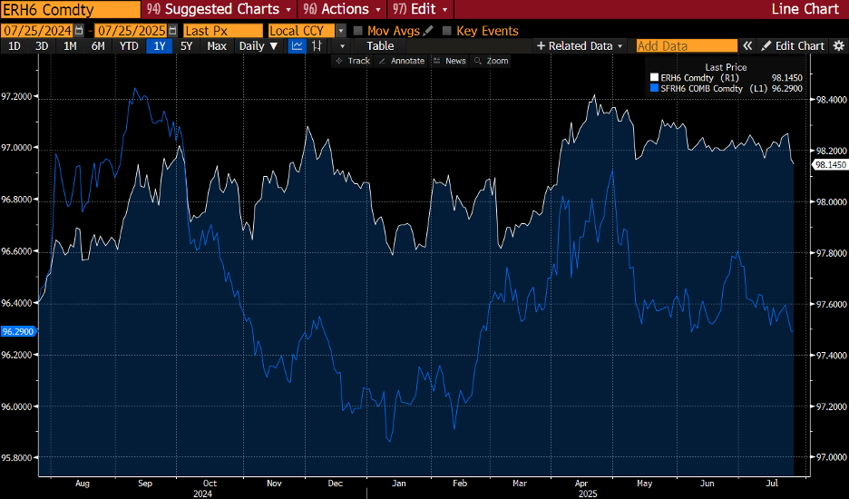Image resolution: width=849 pixels, height=499 pixels.
Task: Open the Related Data dropdown
Action: tap(580, 46)
